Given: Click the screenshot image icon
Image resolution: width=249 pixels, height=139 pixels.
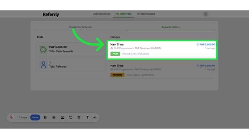Looking at the screenshot, I should point(62,118).
